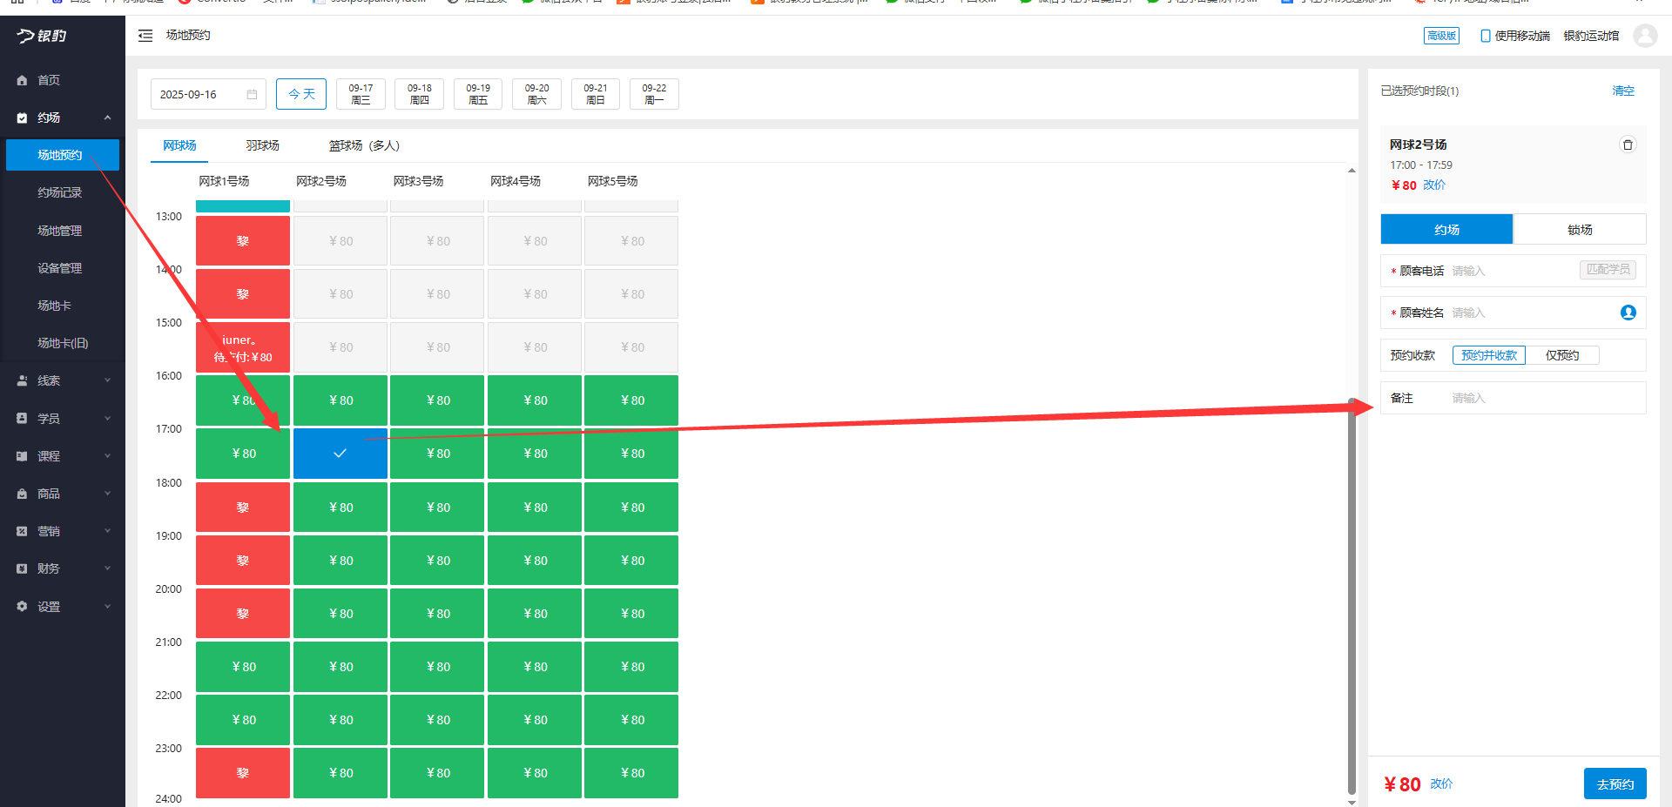
Task: Click the 使用移动端 mobile phone icon
Action: coord(1485,36)
